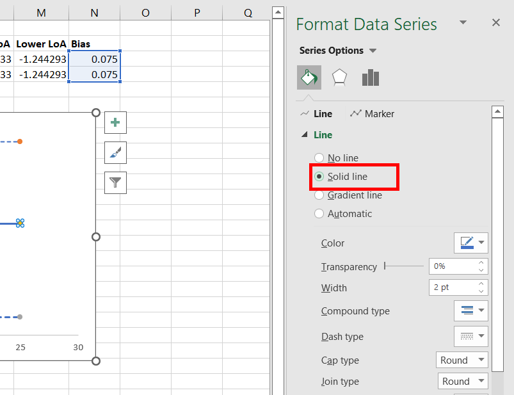Click the Chart Elements plus button
This screenshot has height=395, width=514.
(115, 122)
